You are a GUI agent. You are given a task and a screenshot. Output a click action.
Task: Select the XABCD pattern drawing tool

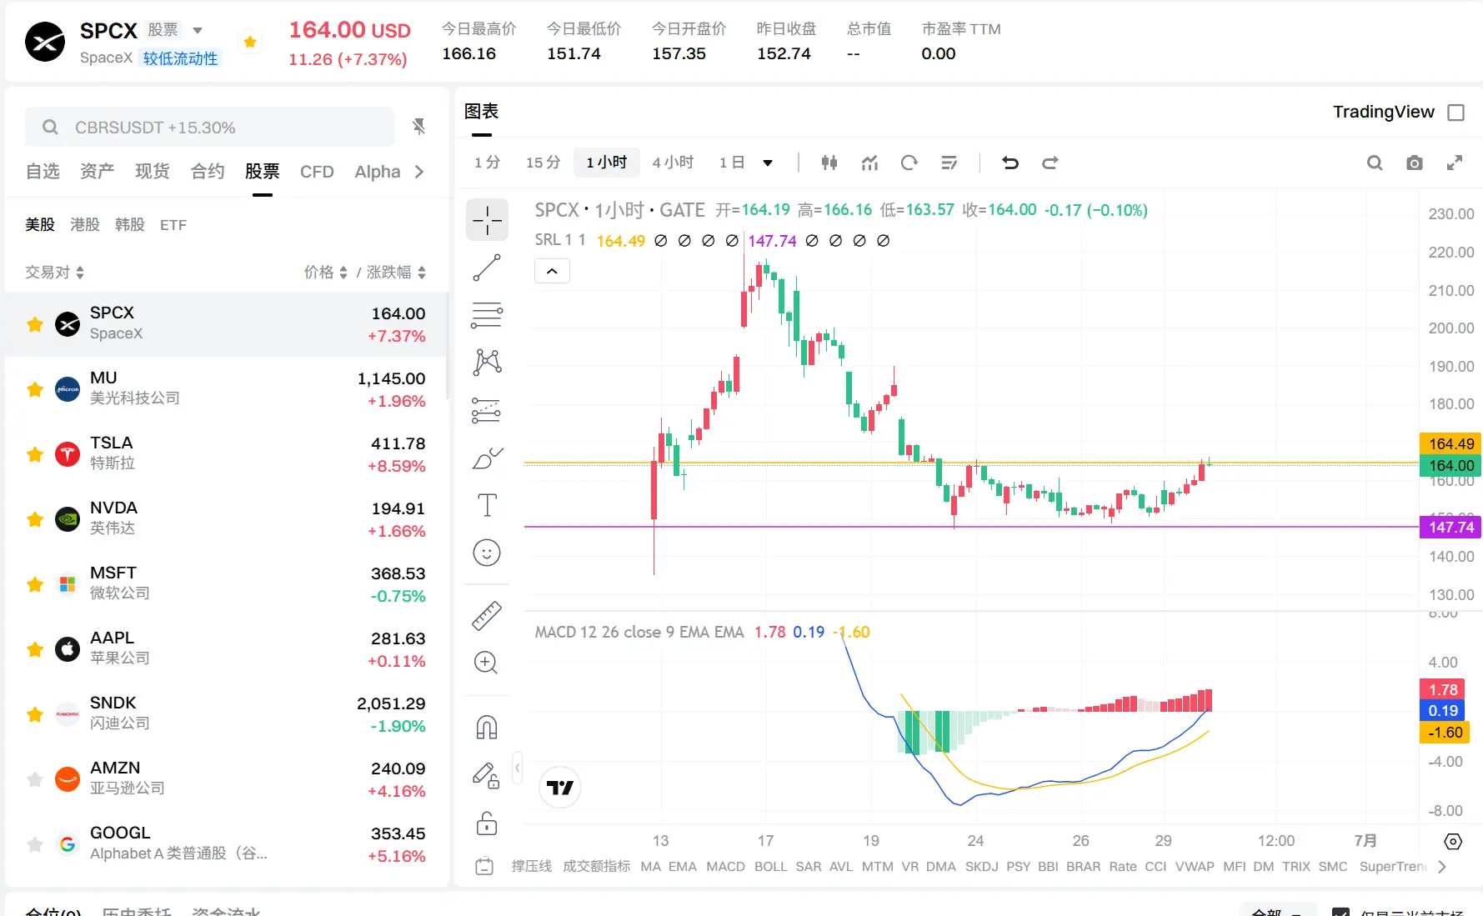(x=487, y=362)
